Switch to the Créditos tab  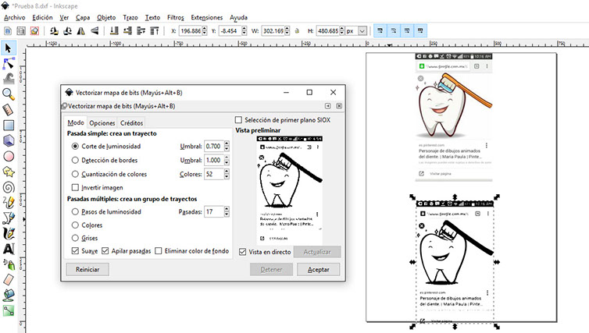click(131, 122)
